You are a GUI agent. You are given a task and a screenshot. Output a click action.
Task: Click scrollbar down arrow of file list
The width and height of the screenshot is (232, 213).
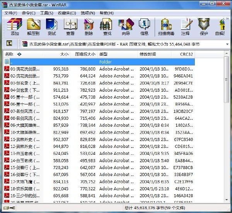coord(227,200)
